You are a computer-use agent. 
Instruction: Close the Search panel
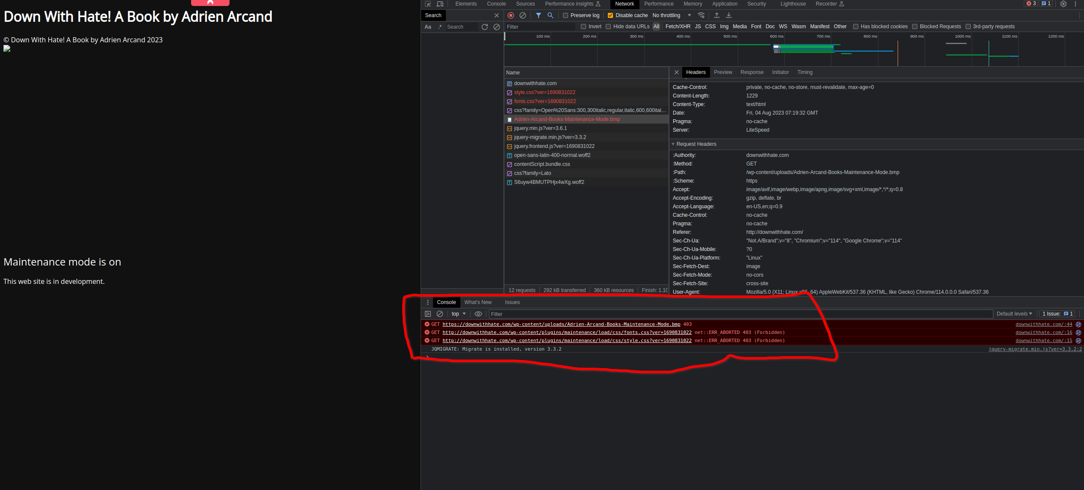497,15
